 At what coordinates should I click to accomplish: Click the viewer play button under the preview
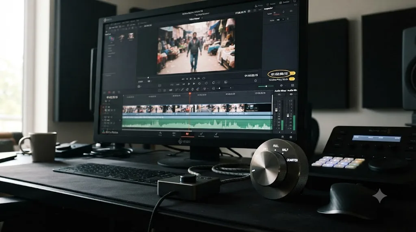tap(191, 79)
